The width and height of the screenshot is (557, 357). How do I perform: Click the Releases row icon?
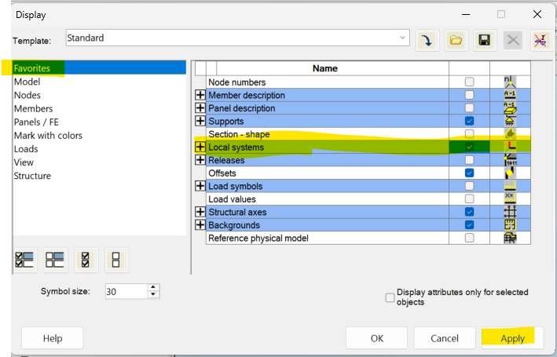click(510, 160)
